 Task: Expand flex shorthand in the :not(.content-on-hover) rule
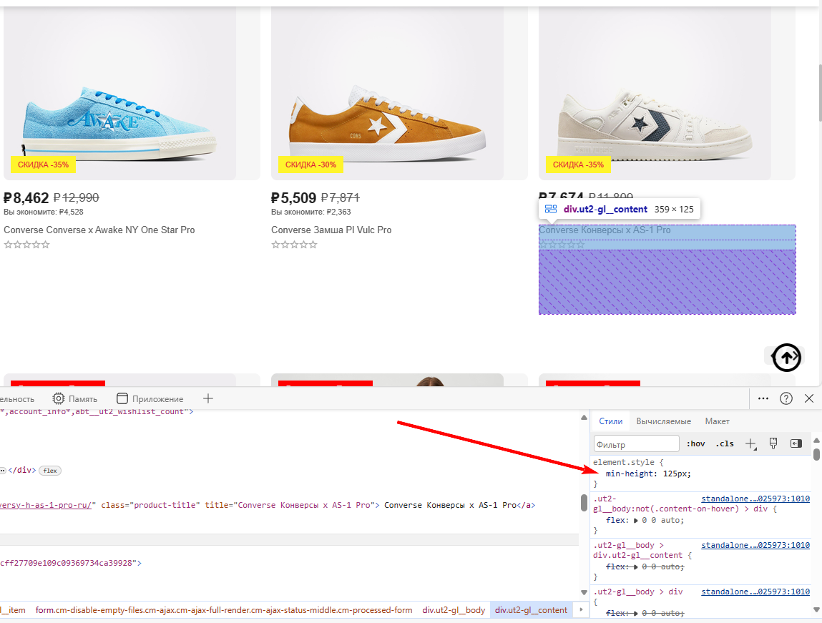pos(636,521)
